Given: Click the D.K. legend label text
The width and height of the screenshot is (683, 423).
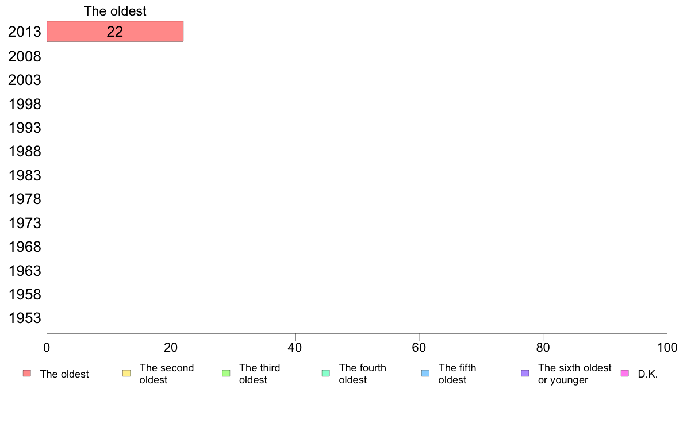Looking at the screenshot, I should (648, 374).
